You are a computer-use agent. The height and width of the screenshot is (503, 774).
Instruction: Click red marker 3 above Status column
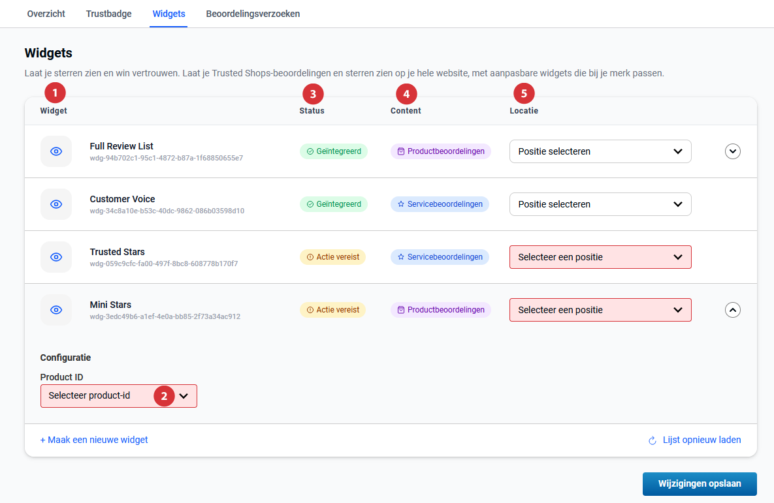[313, 94]
